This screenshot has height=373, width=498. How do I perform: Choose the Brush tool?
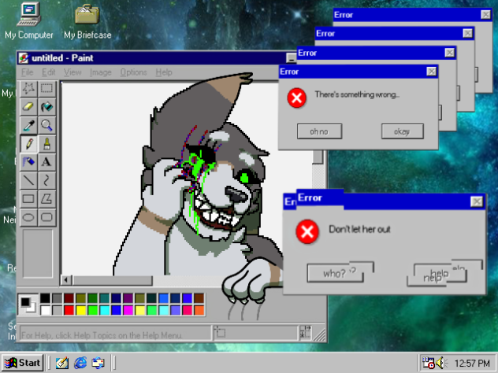tap(46, 144)
